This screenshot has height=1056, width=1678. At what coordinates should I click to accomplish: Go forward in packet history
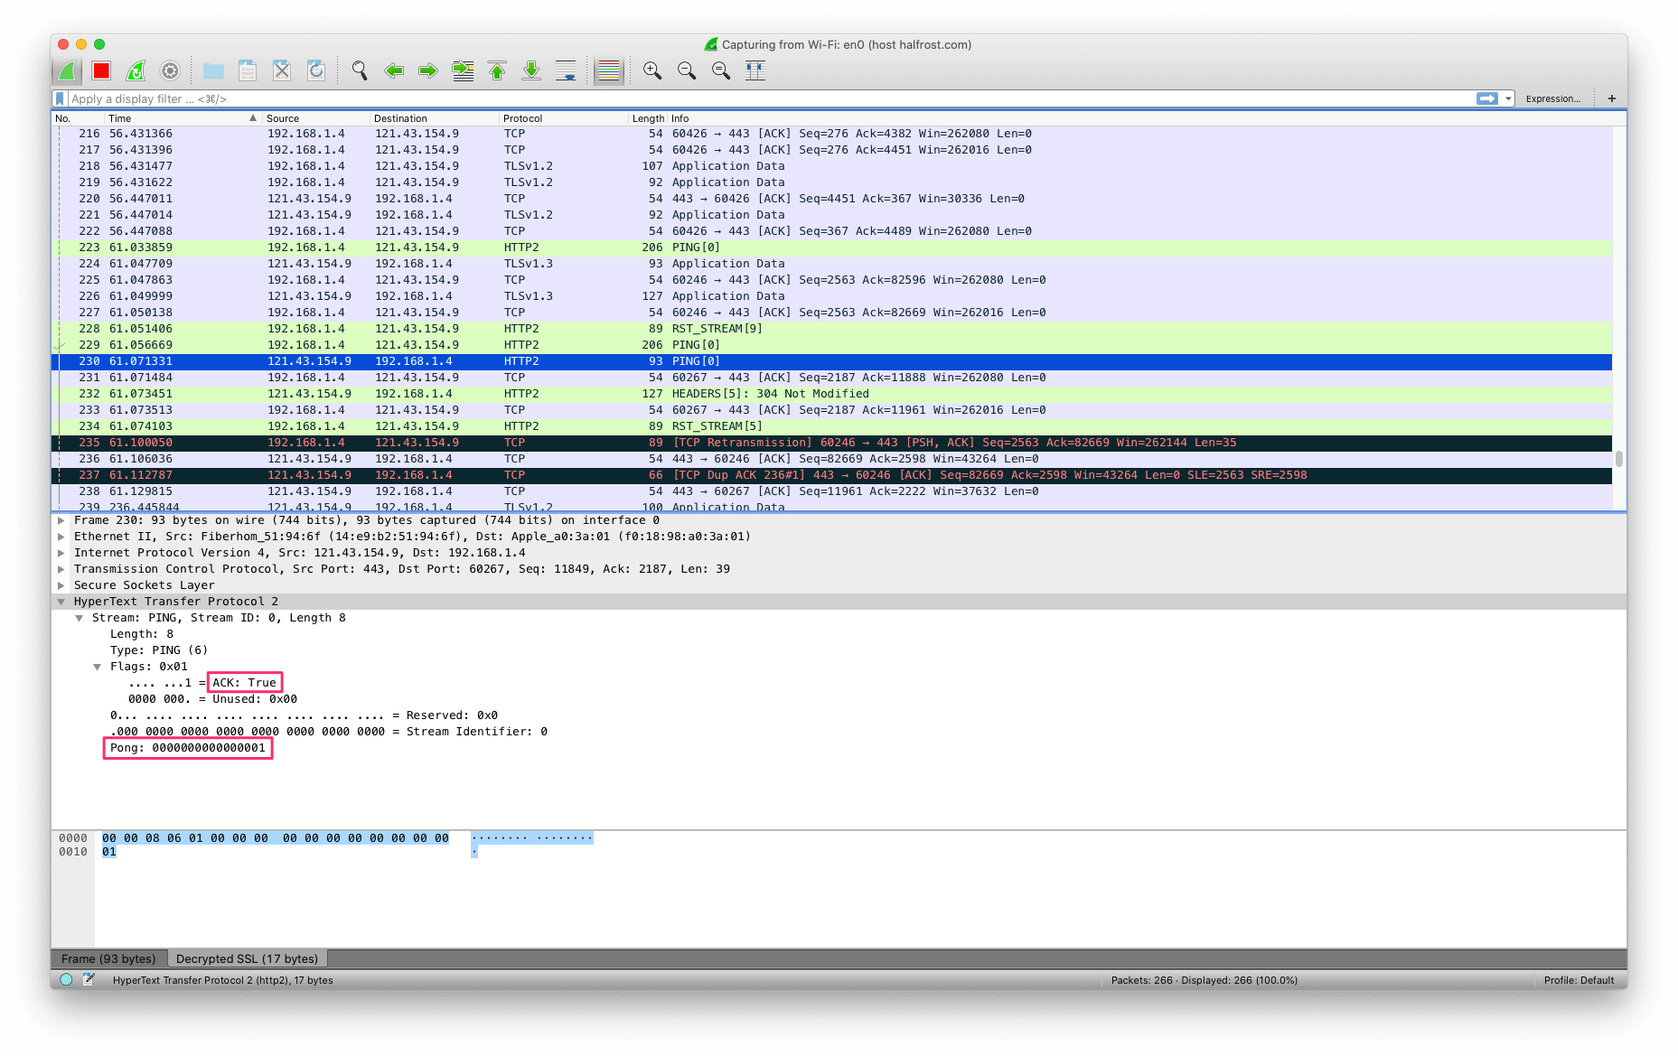point(428,70)
